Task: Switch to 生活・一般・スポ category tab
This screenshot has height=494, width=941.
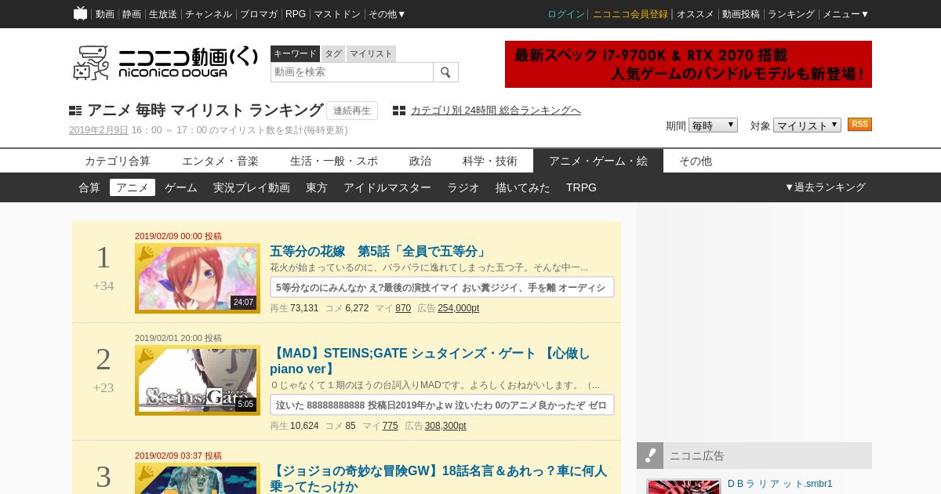Action: pyautogui.click(x=334, y=161)
